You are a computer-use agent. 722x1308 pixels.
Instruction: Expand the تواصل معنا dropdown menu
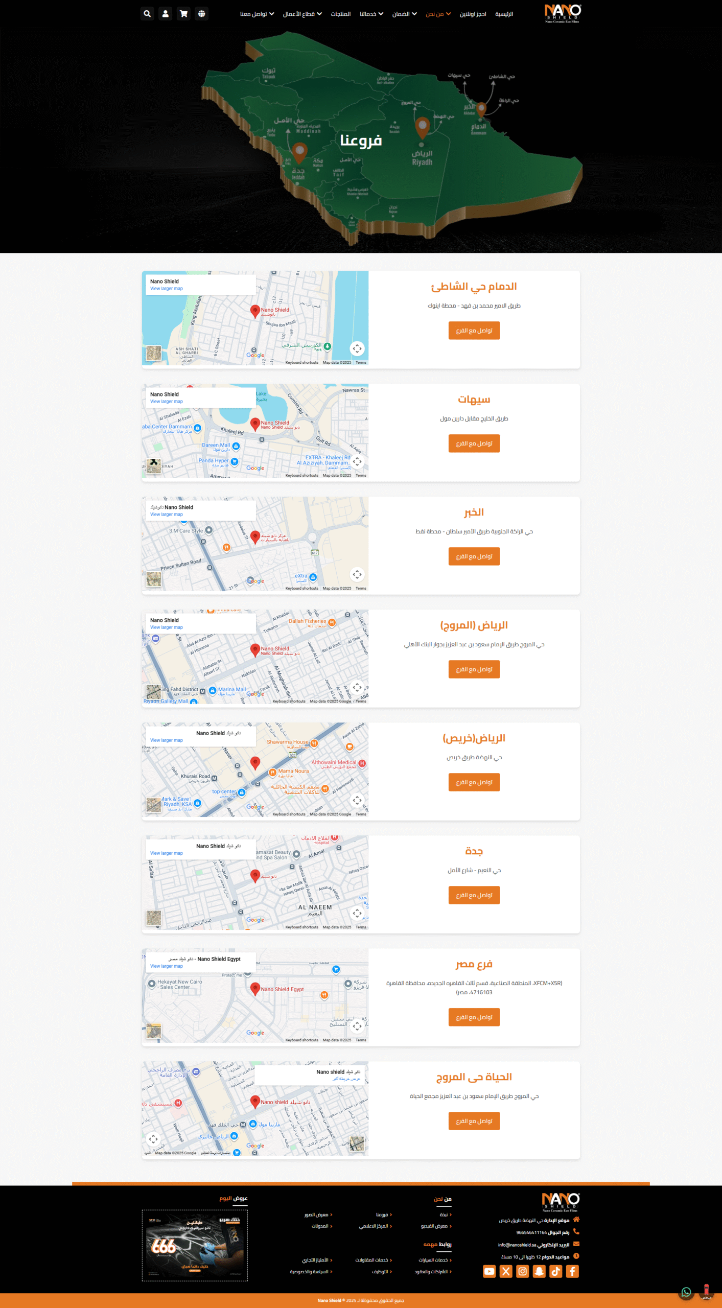[x=257, y=14]
